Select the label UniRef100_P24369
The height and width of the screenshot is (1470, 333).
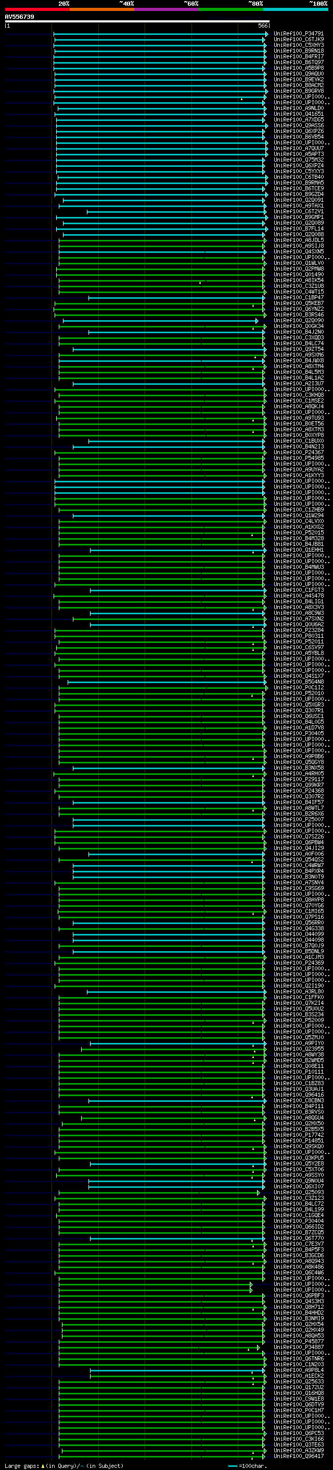click(x=299, y=963)
